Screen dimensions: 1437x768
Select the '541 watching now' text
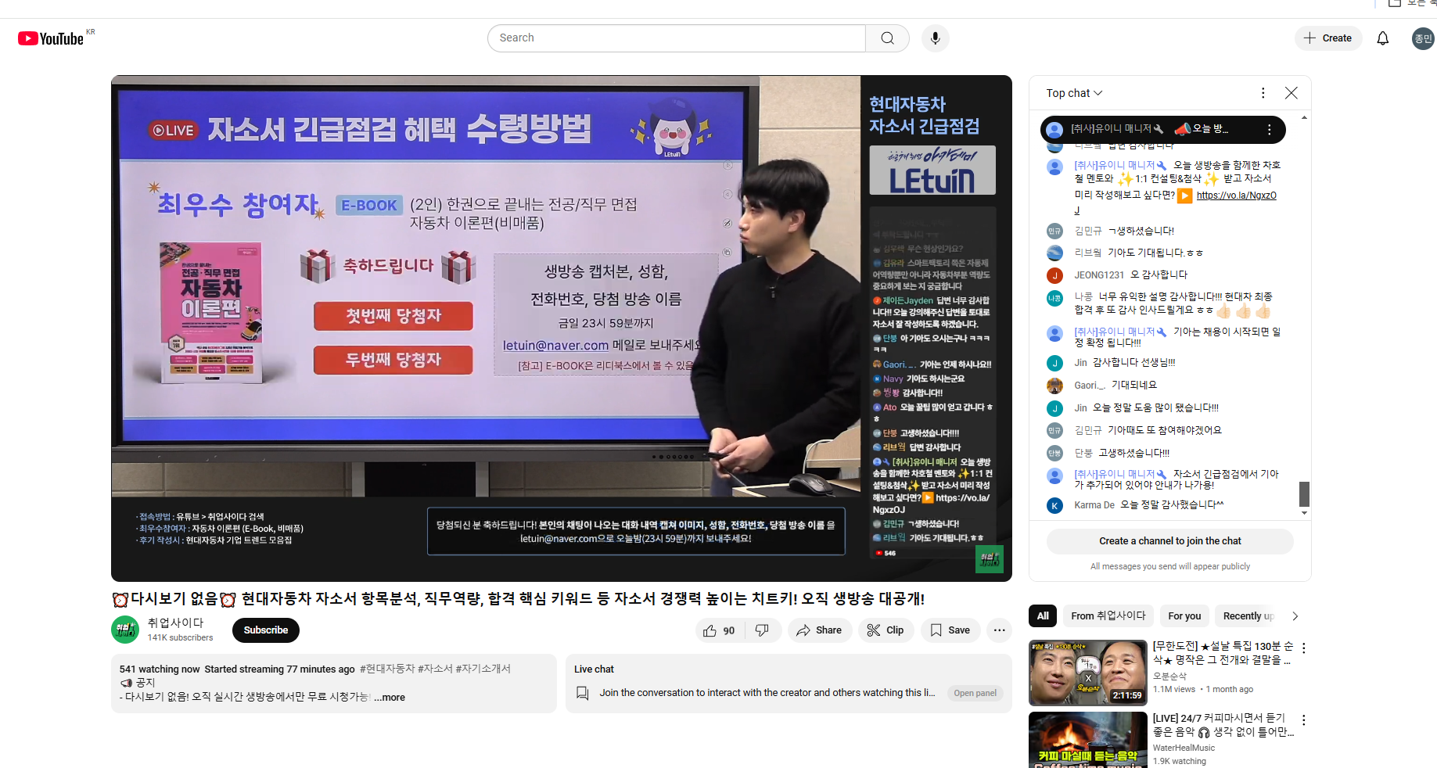[x=160, y=669]
